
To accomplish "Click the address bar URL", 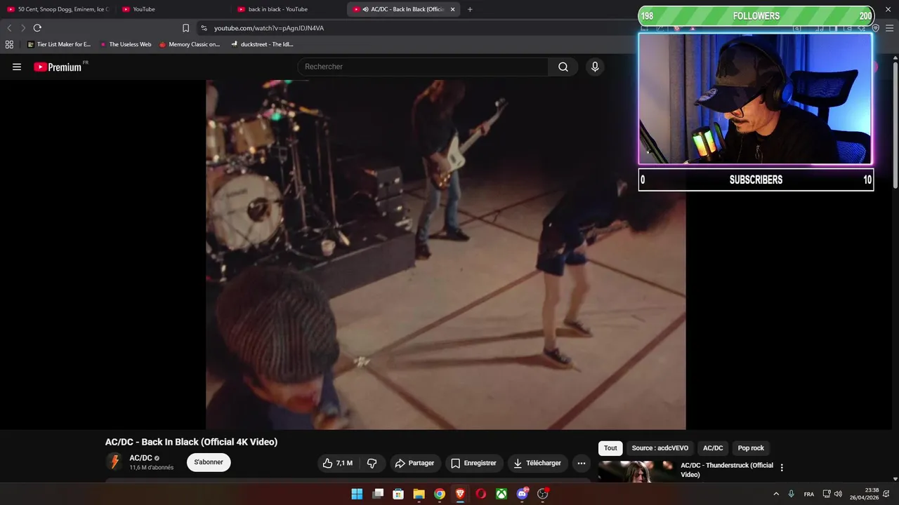I will click(269, 28).
